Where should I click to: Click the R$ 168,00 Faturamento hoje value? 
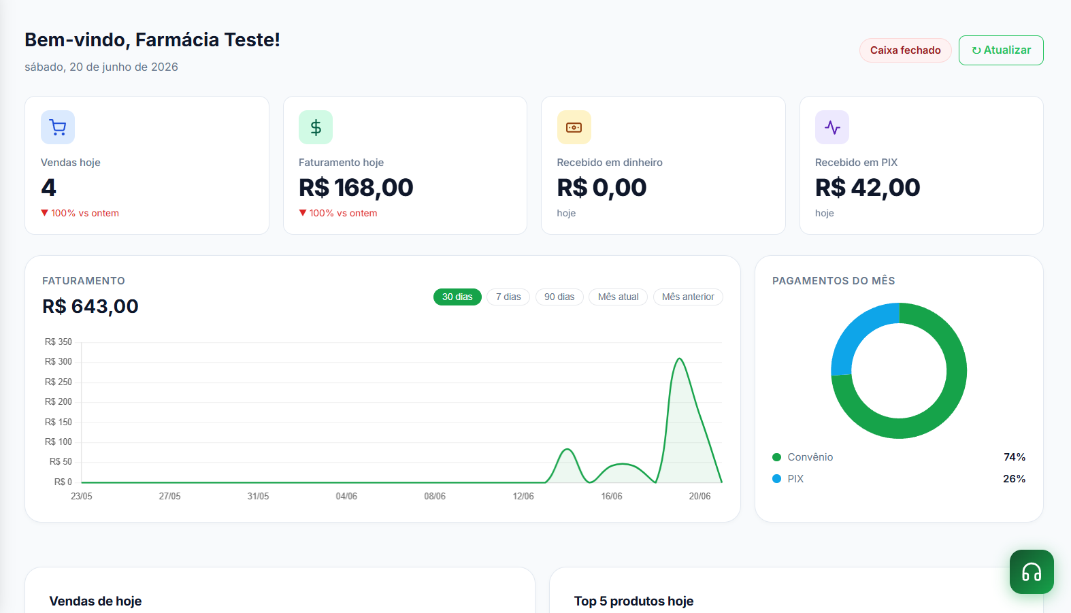pyautogui.click(x=356, y=187)
